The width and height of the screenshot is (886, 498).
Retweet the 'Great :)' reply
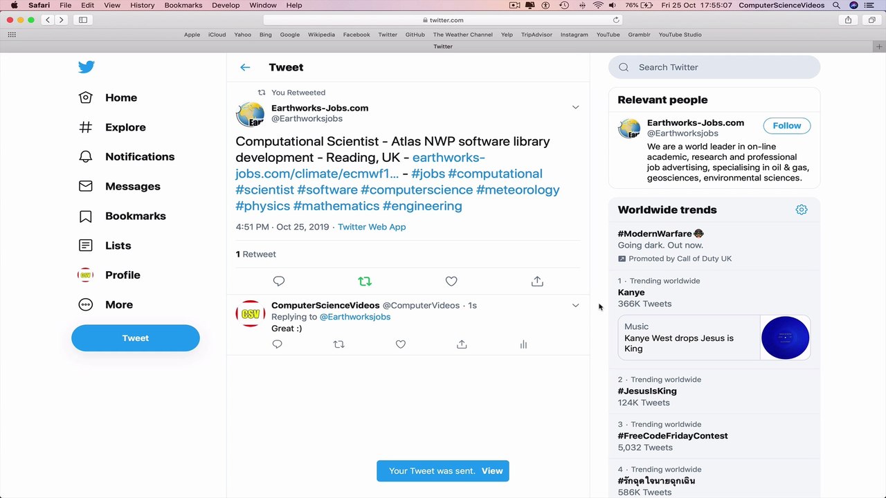338,344
